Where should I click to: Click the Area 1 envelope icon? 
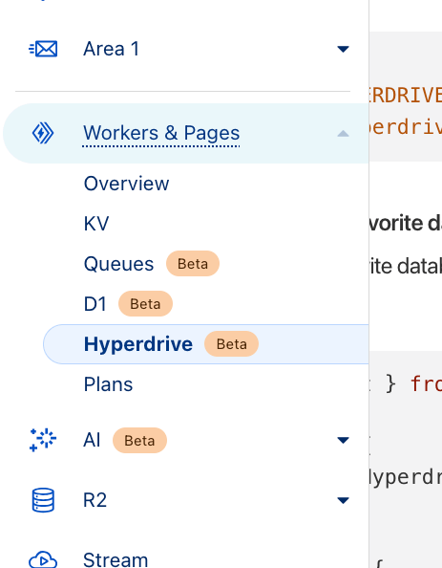point(43,49)
